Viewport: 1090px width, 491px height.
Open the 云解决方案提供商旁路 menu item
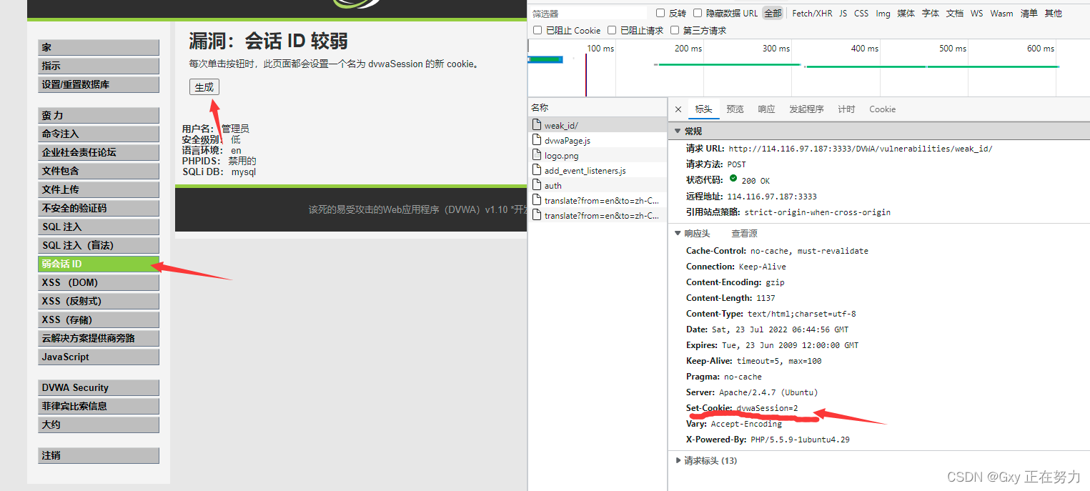point(99,338)
